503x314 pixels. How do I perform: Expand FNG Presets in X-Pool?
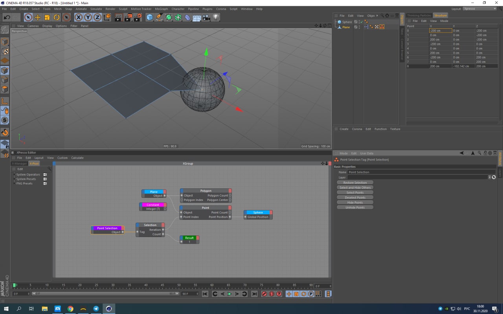pyautogui.click(x=14, y=183)
